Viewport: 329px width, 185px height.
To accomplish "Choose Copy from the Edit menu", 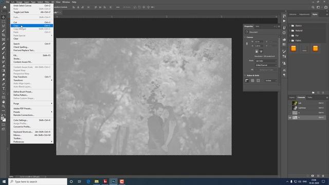I will (32, 26).
